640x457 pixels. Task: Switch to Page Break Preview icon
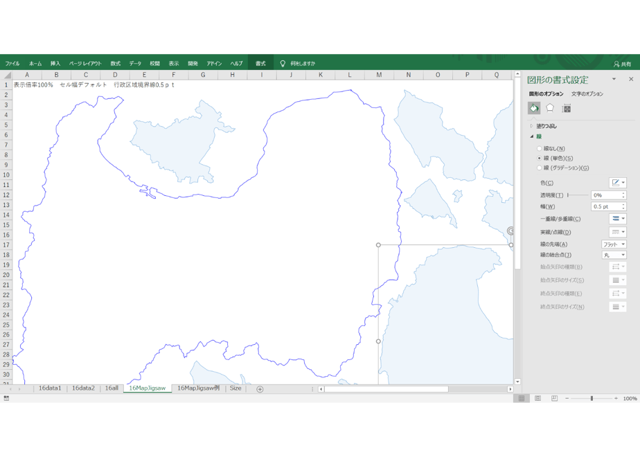tap(554, 398)
